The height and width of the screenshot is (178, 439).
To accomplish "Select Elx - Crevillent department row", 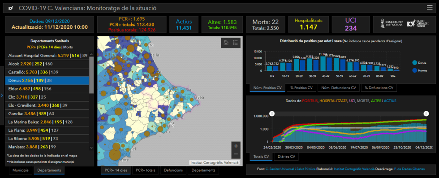I will tap(47, 105).
